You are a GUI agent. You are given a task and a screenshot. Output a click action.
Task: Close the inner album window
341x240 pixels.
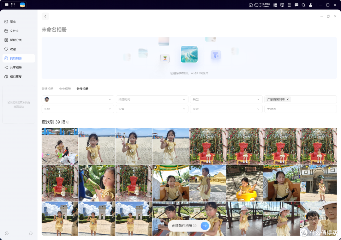(335, 16)
